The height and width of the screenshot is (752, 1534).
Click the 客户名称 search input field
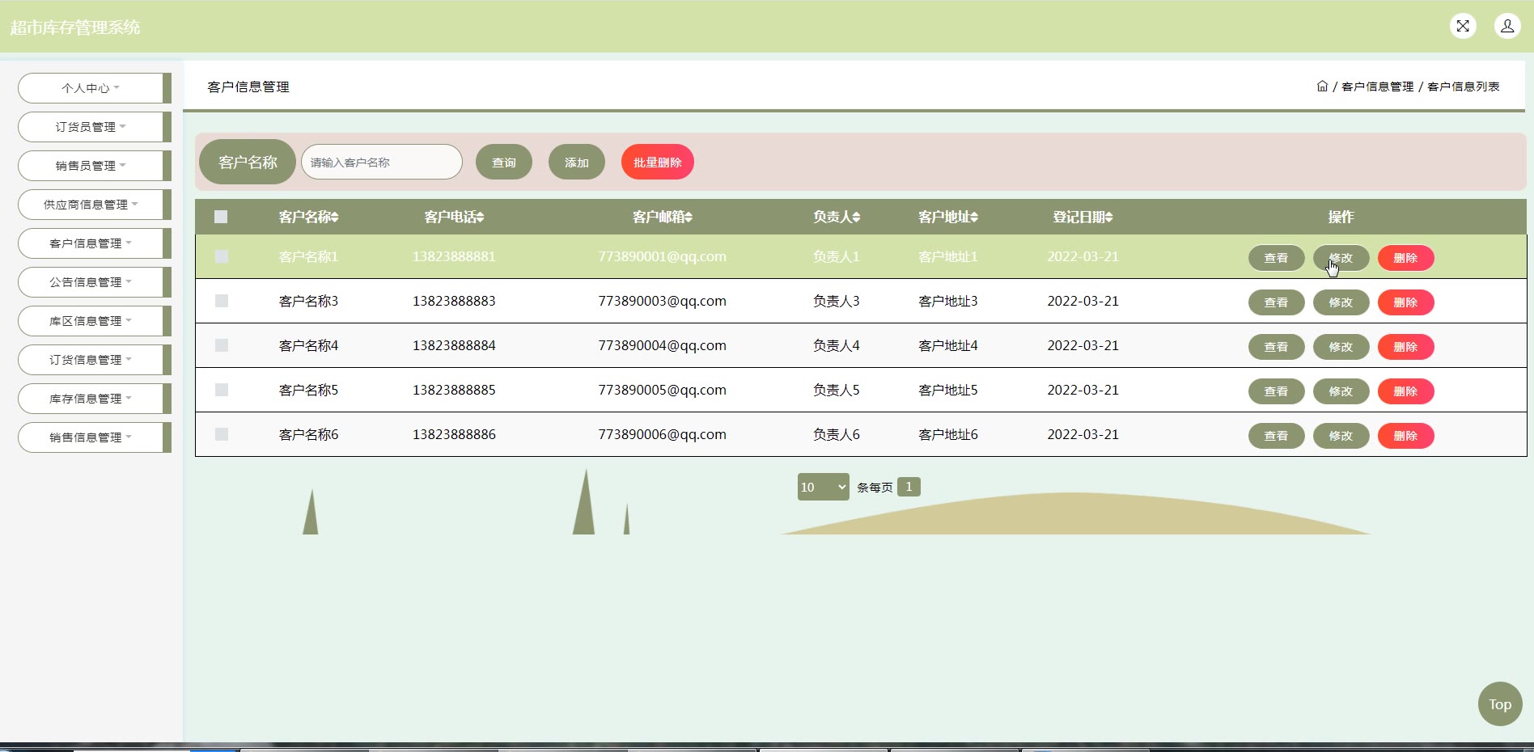click(381, 163)
